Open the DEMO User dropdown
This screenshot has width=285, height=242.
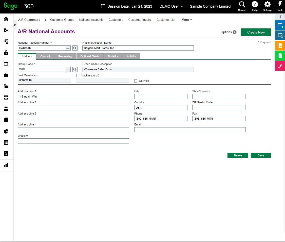(x=171, y=6)
